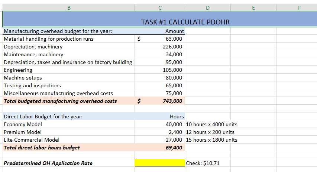This screenshot has width=317, height=172.
Task: Click 'Miscellaneous manufacturing overhead costs' cell
Action: click(x=69, y=93)
